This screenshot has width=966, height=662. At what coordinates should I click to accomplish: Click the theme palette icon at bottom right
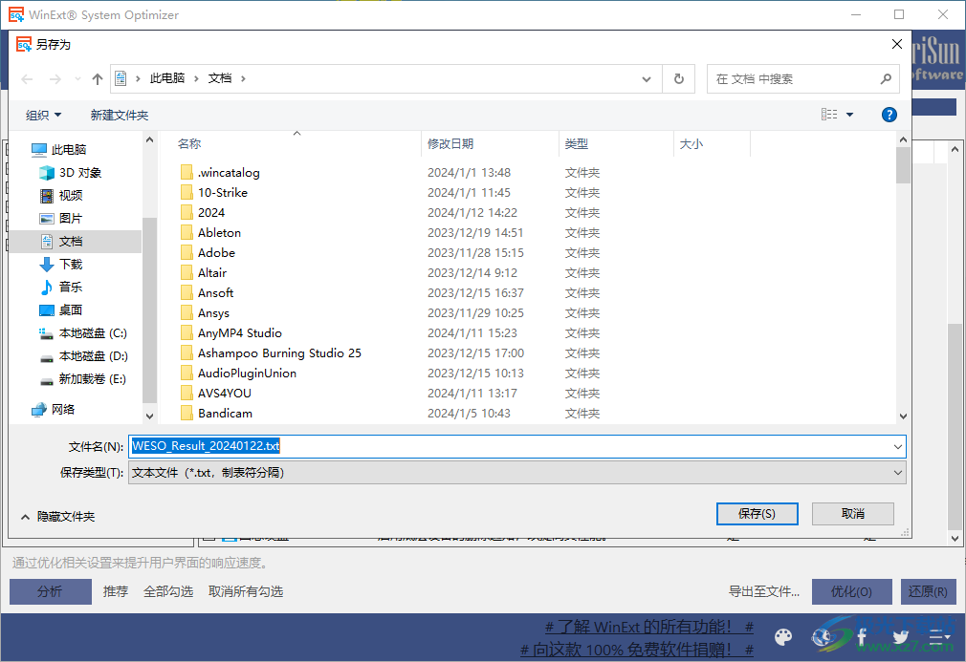782,637
